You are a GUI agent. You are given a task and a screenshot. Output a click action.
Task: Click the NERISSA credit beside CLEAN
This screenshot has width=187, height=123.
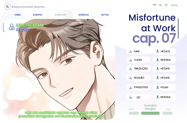(164, 60)
